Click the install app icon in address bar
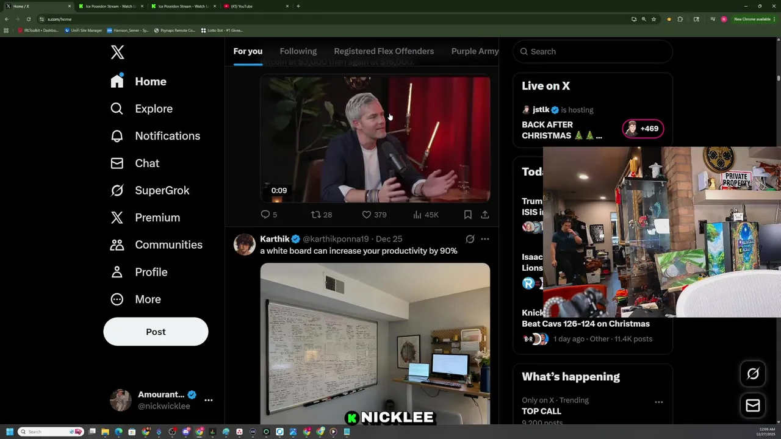781x439 pixels. [634, 19]
